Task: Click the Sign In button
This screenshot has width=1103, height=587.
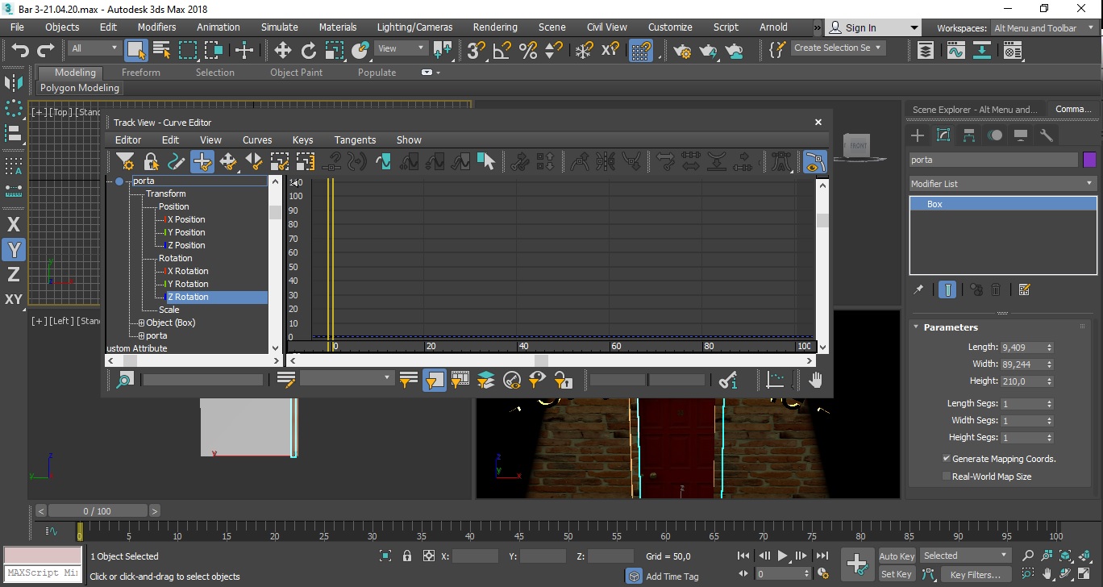Action: point(872,27)
